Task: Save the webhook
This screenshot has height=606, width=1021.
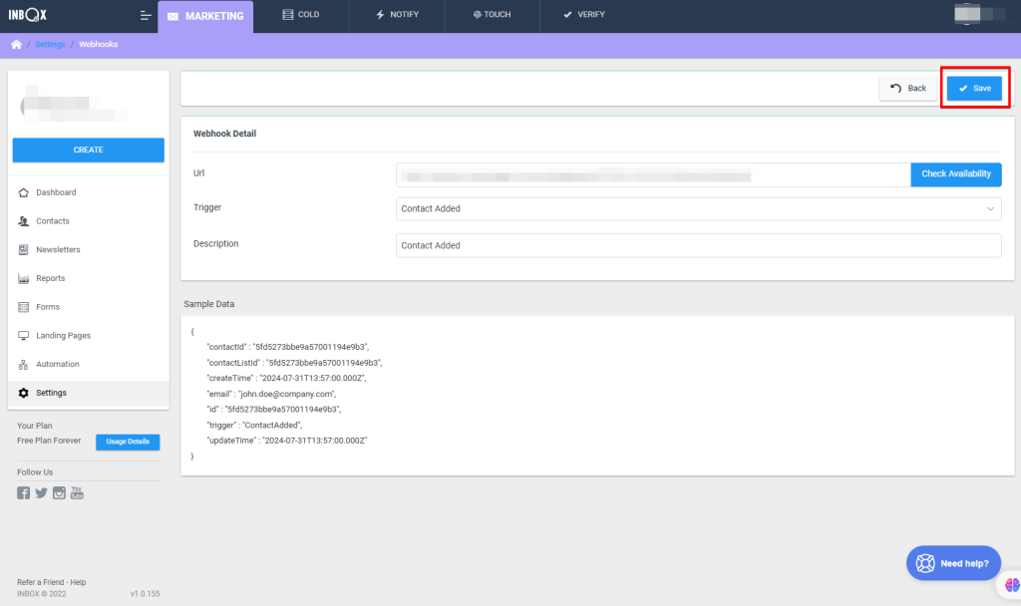Action: click(x=974, y=89)
